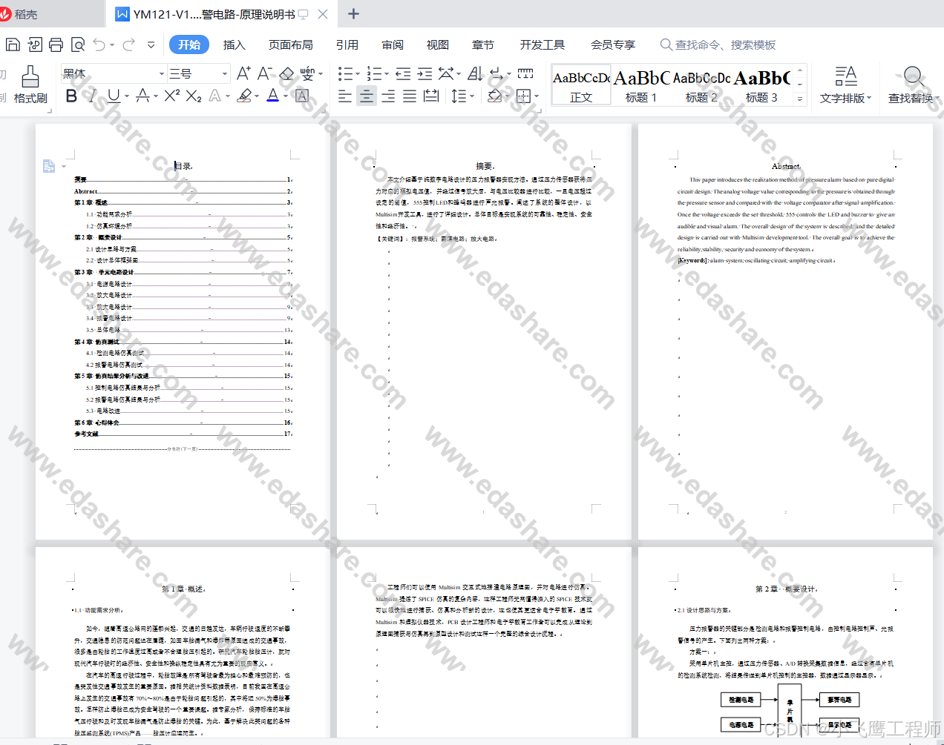Click the Format Painter (格式刷) tool
The width and height of the screenshot is (944, 745).
coord(30,85)
